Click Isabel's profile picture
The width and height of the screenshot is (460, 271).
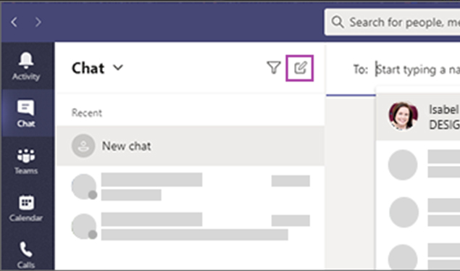(x=403, y=116)
